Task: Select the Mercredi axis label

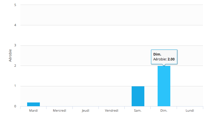Action: click(x=59, y=110)
